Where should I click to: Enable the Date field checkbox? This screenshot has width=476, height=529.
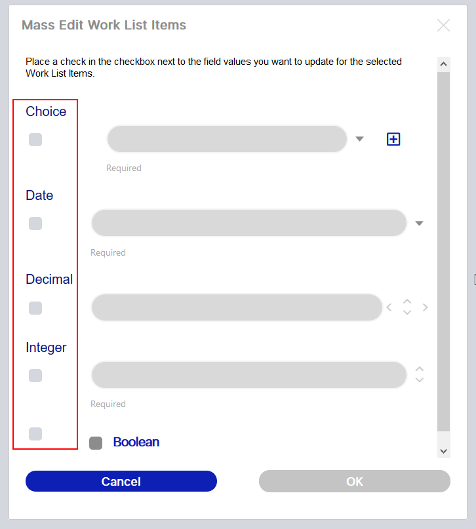click(x=35, y=224)
